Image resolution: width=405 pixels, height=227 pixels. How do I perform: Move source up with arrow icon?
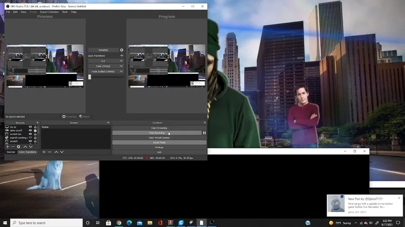pos(25,147)
